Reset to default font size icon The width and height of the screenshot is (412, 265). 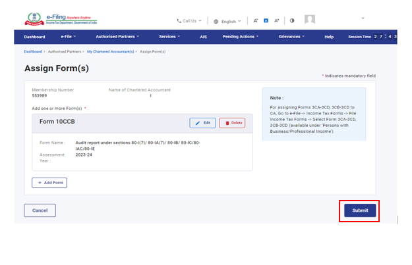(x=266, y=21)
